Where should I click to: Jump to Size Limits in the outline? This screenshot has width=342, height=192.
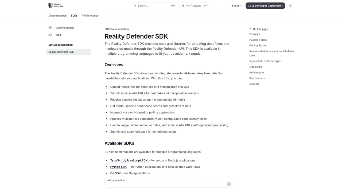[x=256, y=67]
